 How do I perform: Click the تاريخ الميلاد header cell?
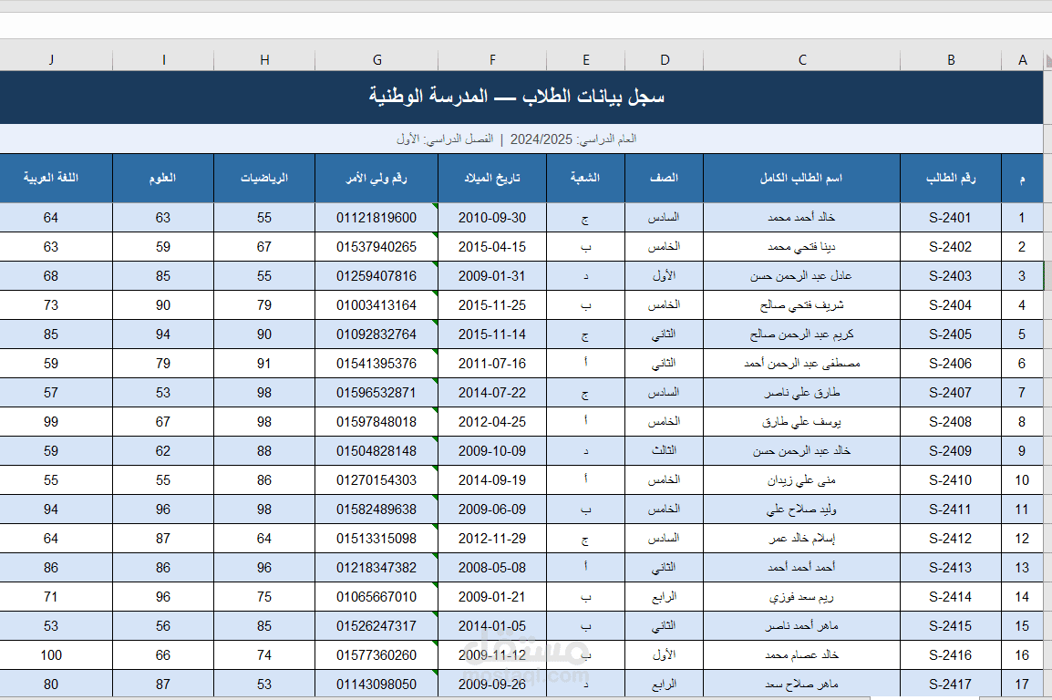(492, 179)
